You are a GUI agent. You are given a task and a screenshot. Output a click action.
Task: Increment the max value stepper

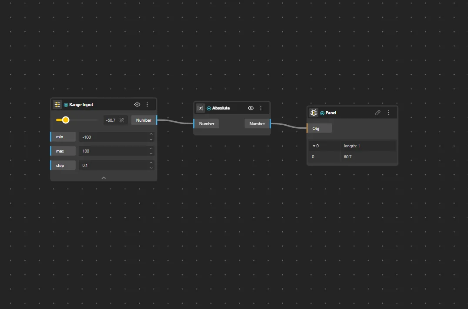[151, 148]
